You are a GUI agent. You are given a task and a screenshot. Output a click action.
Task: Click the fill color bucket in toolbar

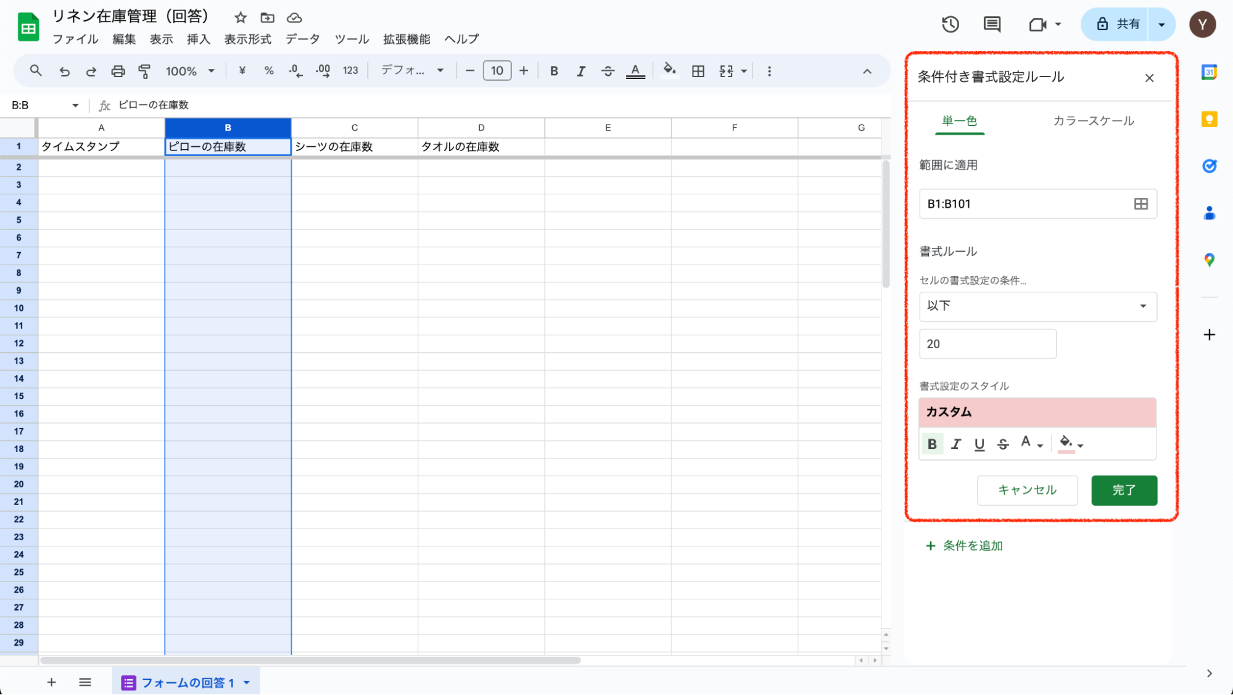tap(669, 70)
